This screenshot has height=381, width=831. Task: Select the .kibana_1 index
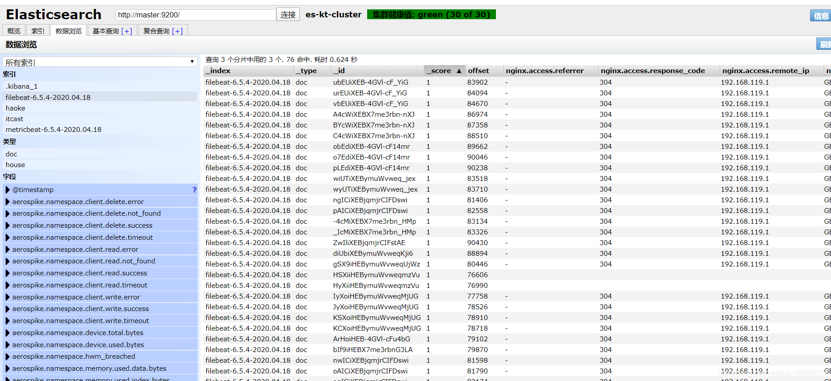(x=100, y=86)
